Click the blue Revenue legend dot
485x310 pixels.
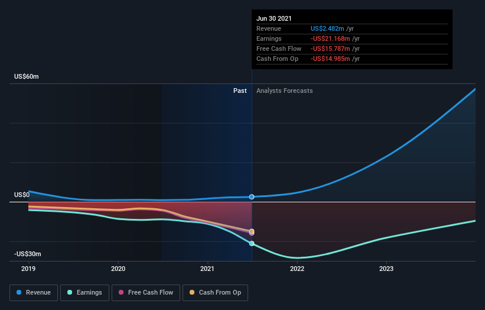[19, 292]
